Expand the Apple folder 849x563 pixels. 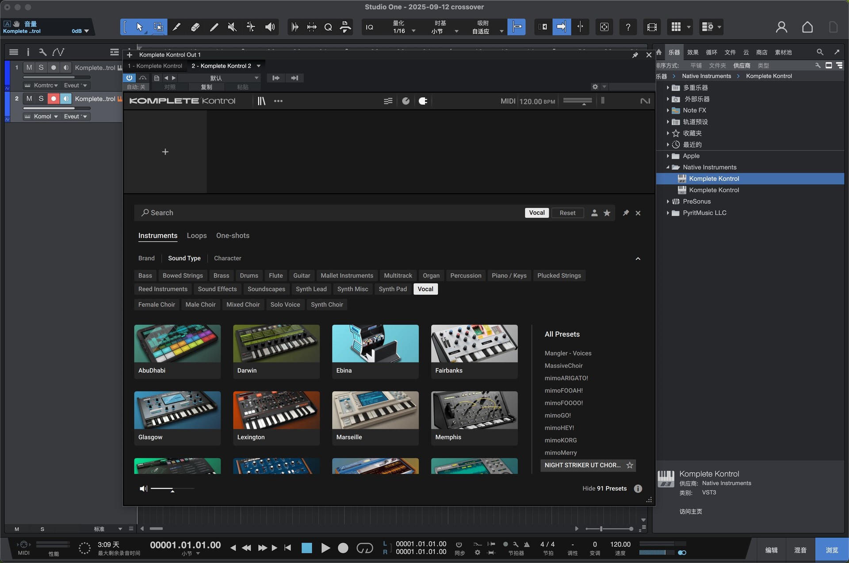668,156
